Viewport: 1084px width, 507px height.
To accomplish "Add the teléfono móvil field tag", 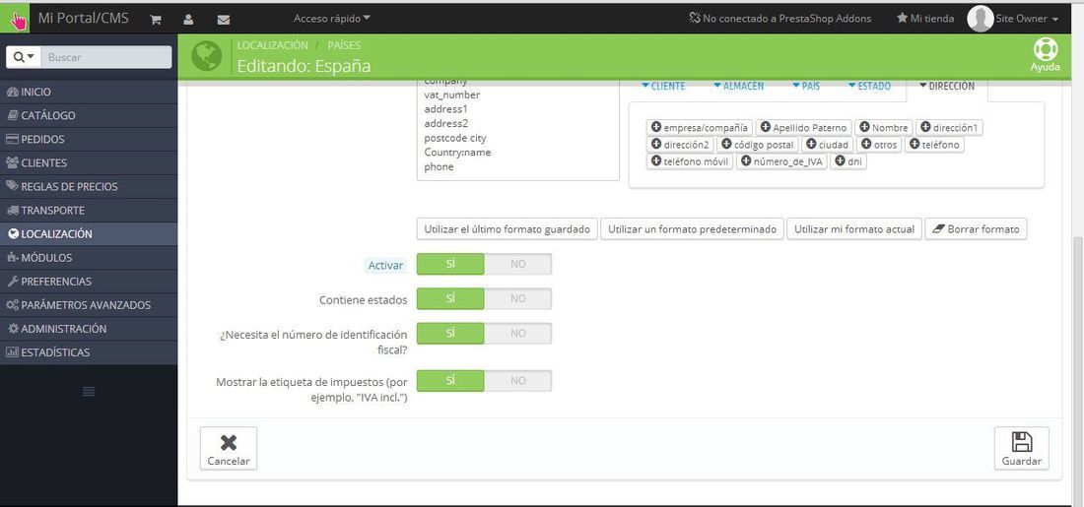I will 690,161.
